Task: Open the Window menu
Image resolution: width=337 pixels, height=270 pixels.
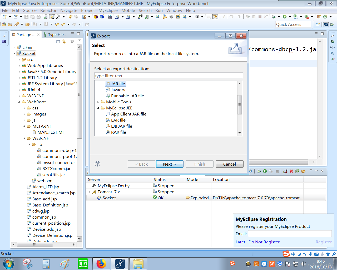Action: 174,10
